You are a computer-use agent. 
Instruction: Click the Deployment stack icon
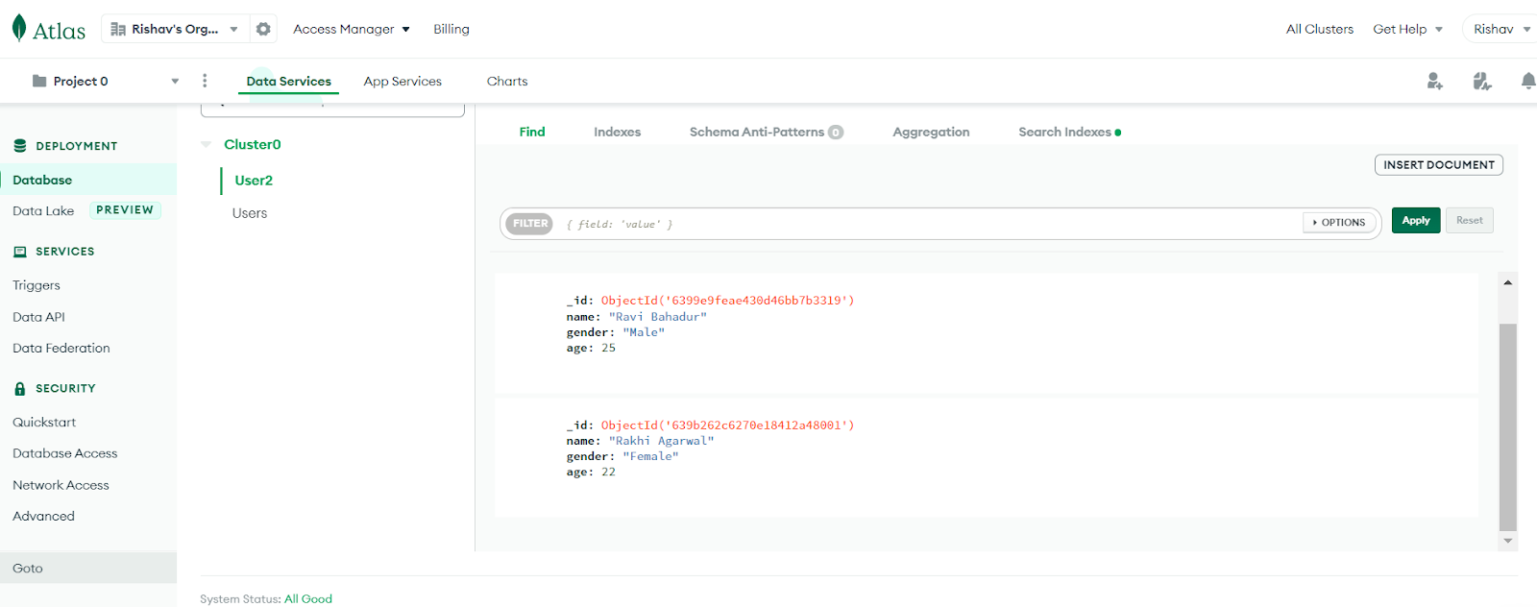coord(20,146)
